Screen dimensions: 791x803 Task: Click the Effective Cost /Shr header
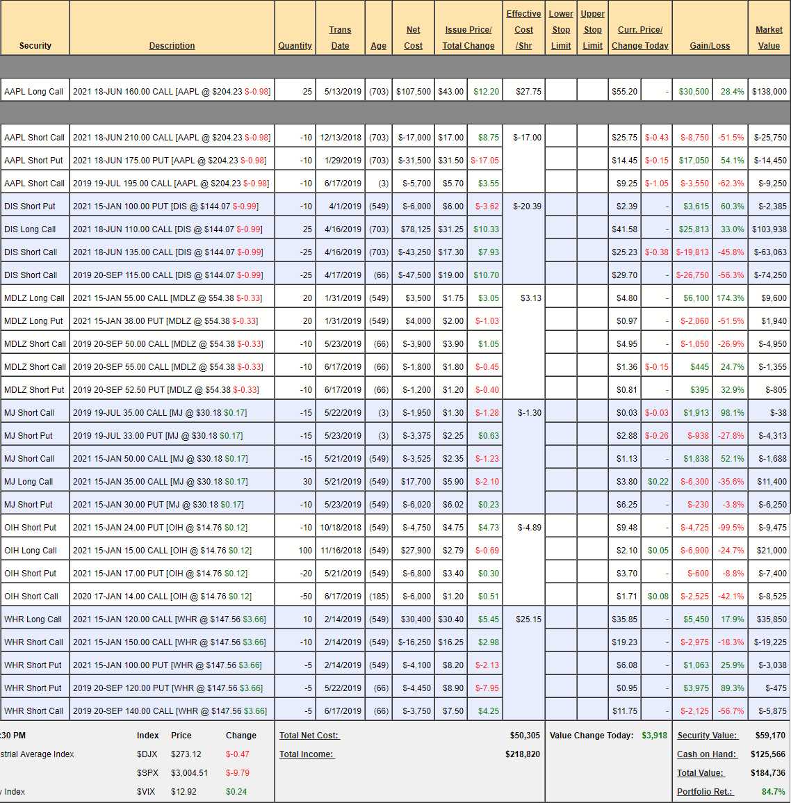523,30
